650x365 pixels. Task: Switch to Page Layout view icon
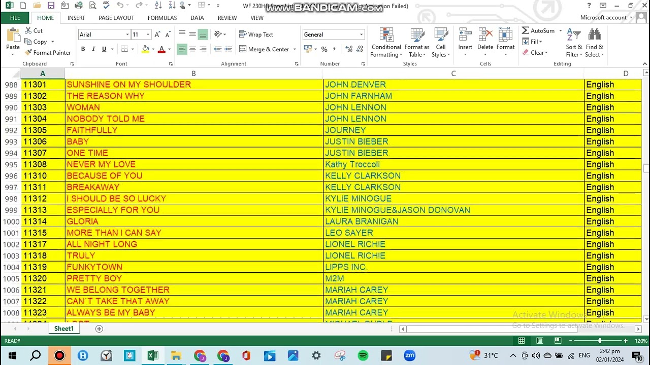click(540, 341)
